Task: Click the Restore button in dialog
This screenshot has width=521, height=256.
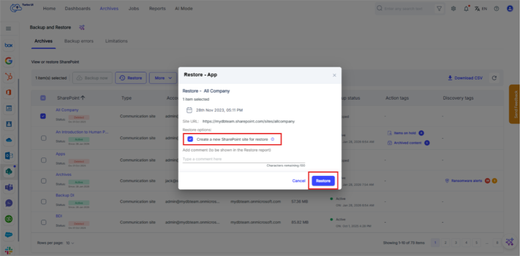Action: pos(323,181)
